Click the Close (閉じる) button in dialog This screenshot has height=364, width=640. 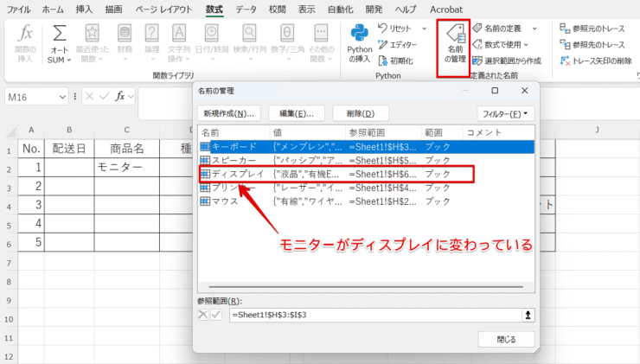pyautogui.click(x=506, y=339)
